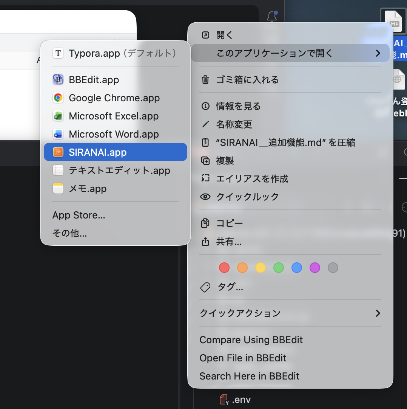The image size is (407, 409).
Task: Click the copy documents icon
Action: (205, 223)
